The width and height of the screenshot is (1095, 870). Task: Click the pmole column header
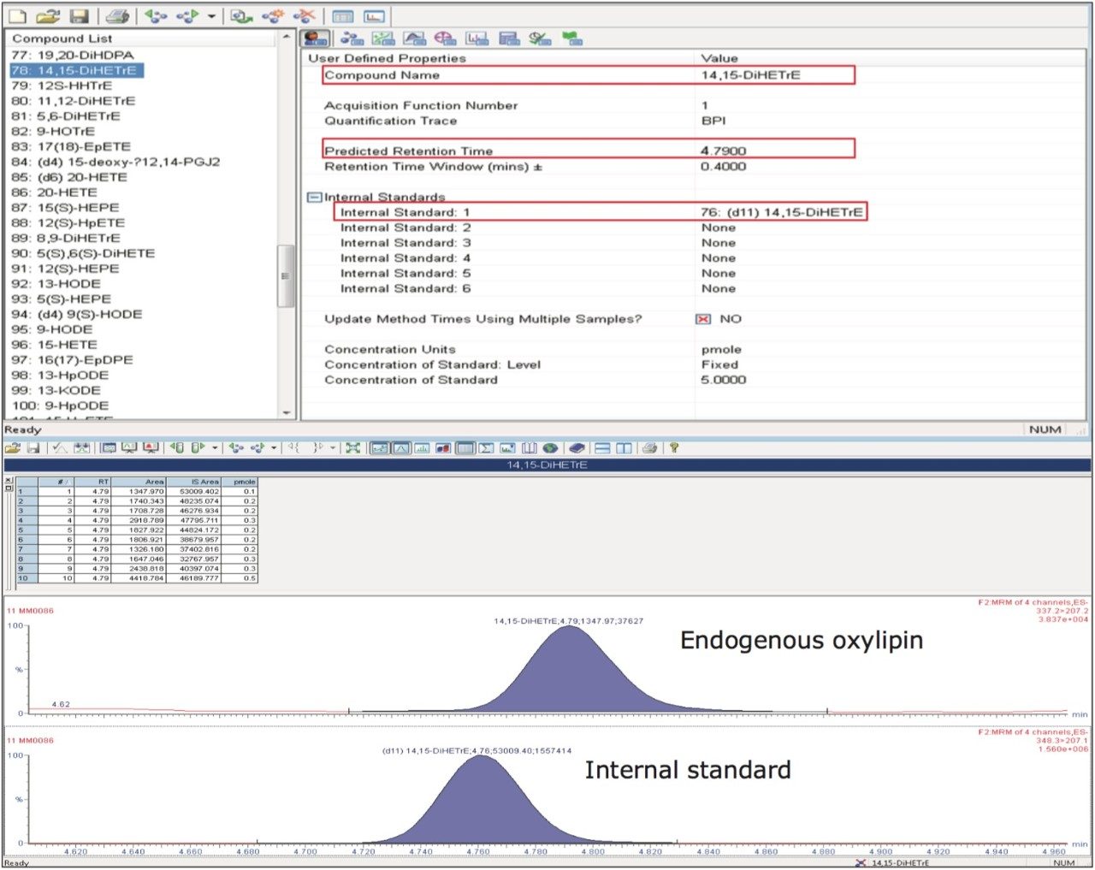point(244,482)
